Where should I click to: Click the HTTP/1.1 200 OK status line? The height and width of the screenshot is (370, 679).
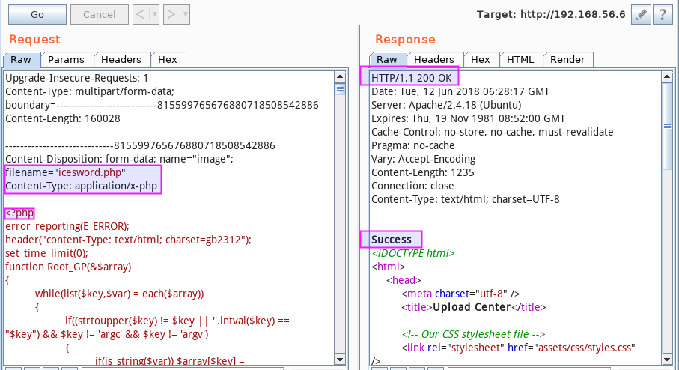pyautogui.click(x=412, y=78)
